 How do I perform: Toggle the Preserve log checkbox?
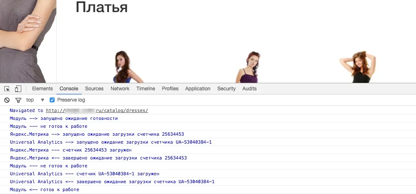pyautogui.click(x=52, y=100)
